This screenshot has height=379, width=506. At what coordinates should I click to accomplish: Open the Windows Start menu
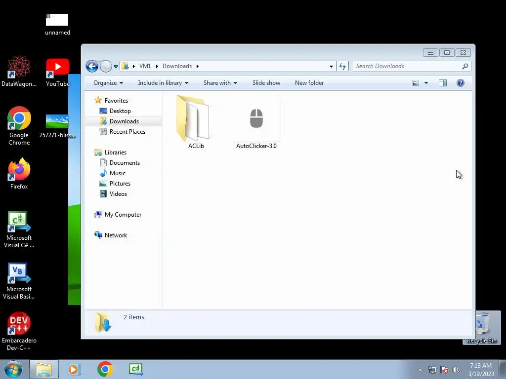click(x=13, y=369)
